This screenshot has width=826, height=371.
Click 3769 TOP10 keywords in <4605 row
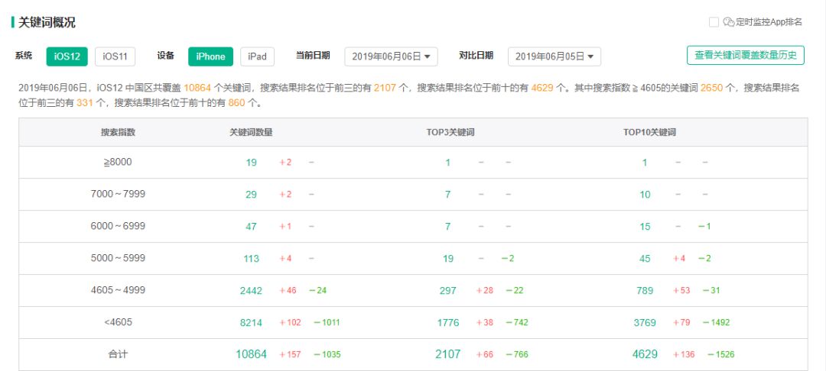pyautogui.click(x=645, y=322)
